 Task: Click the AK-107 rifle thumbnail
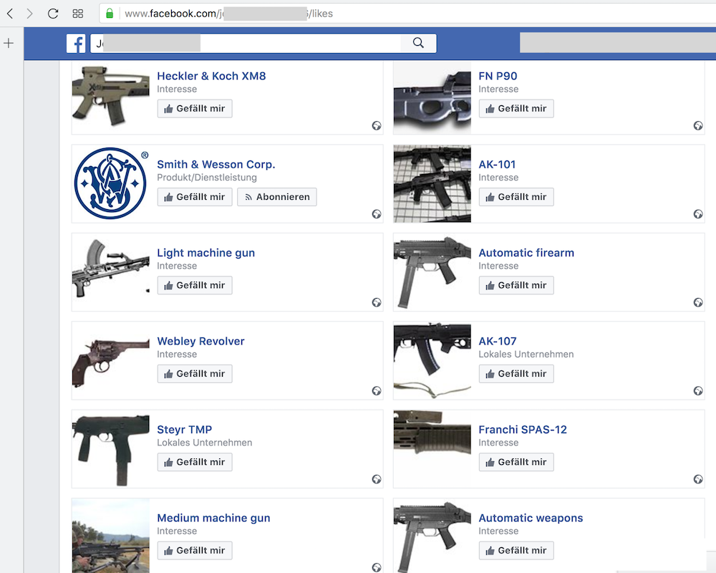pos(432,360)
